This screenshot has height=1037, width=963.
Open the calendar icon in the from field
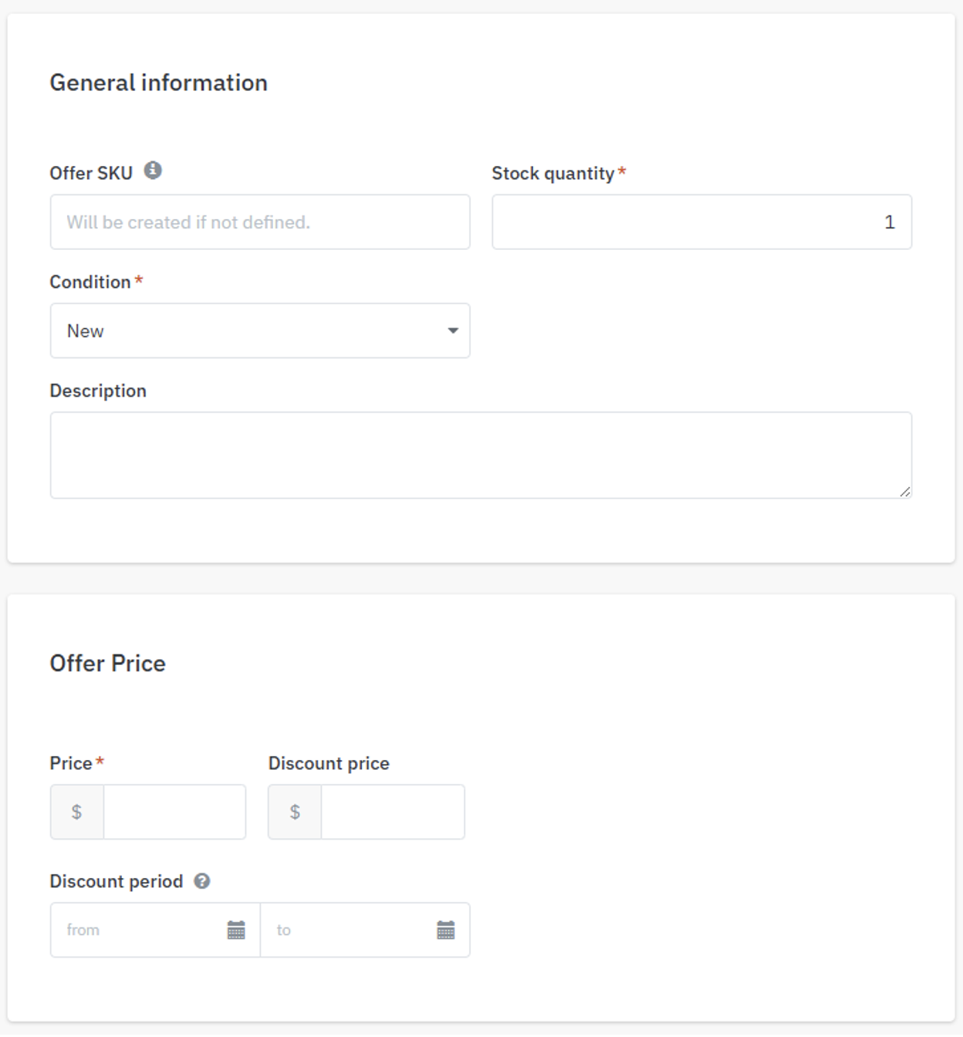coord(236,930)
